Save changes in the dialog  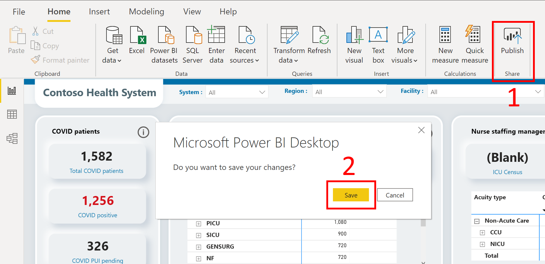(x=351, y=195)
